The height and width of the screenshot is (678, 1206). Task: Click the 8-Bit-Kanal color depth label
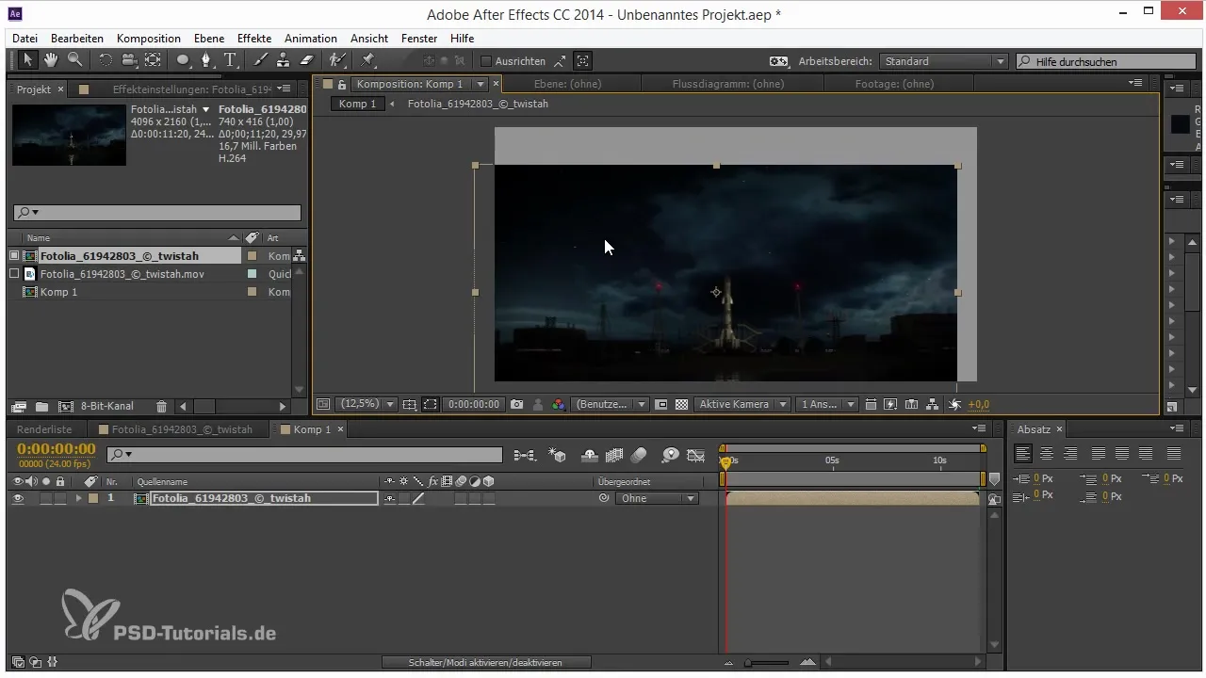[107, 406]
